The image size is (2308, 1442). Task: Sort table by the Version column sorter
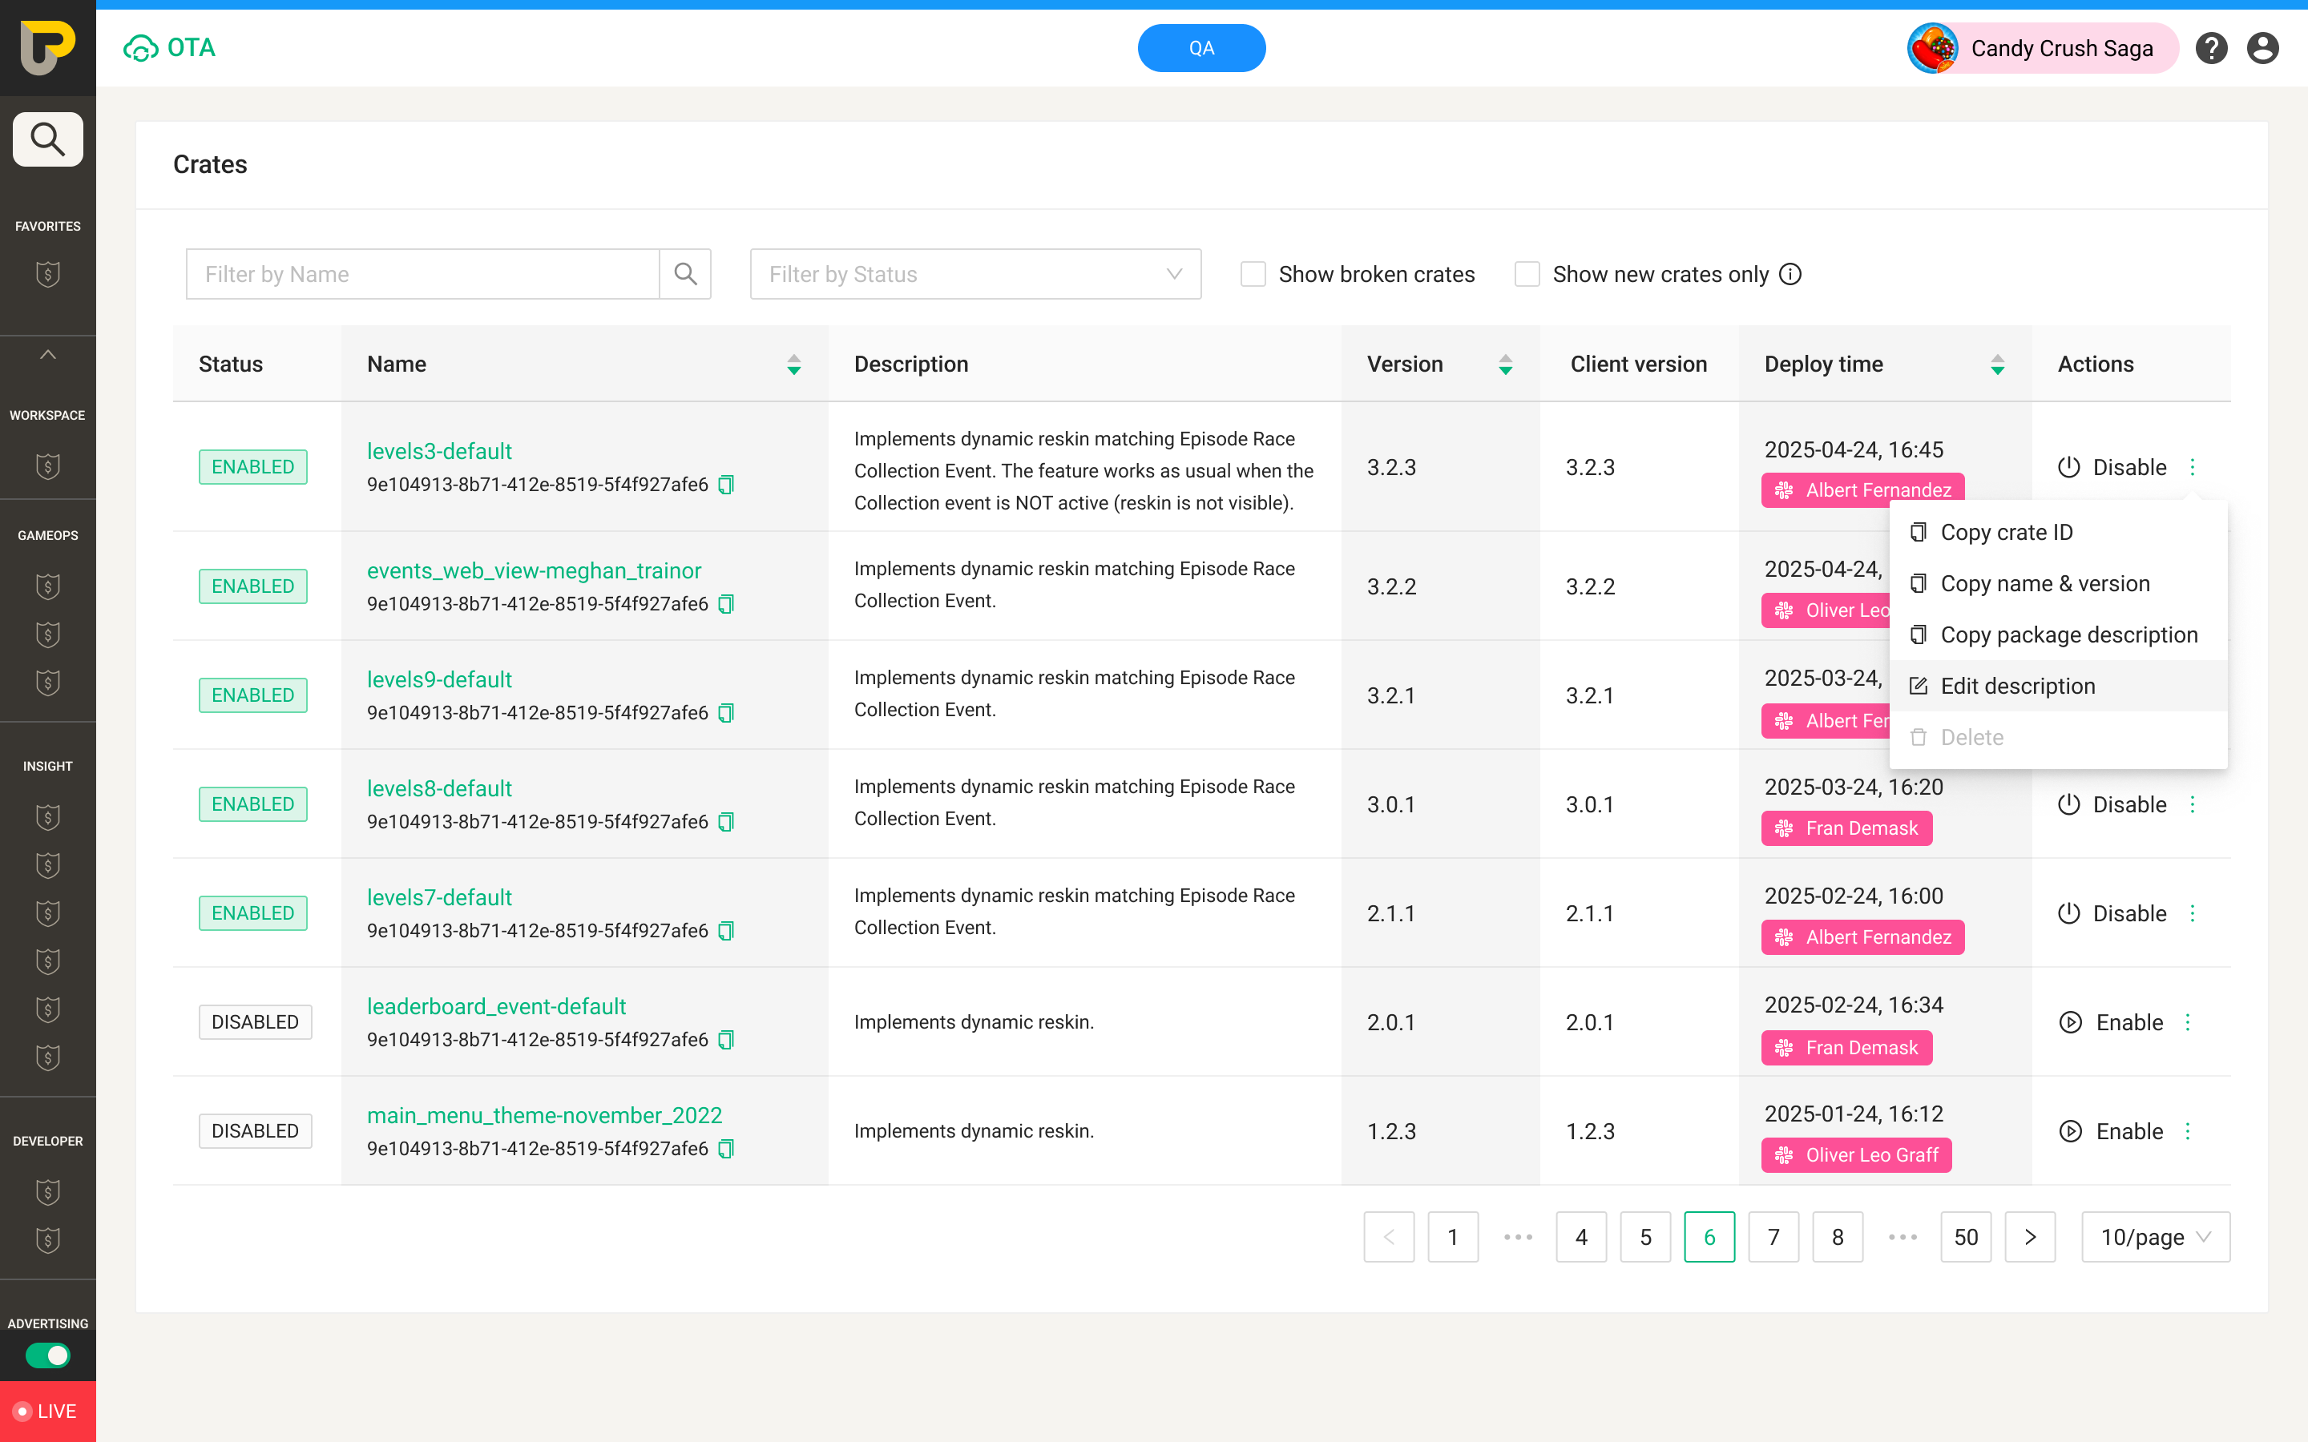[1505, 365]
